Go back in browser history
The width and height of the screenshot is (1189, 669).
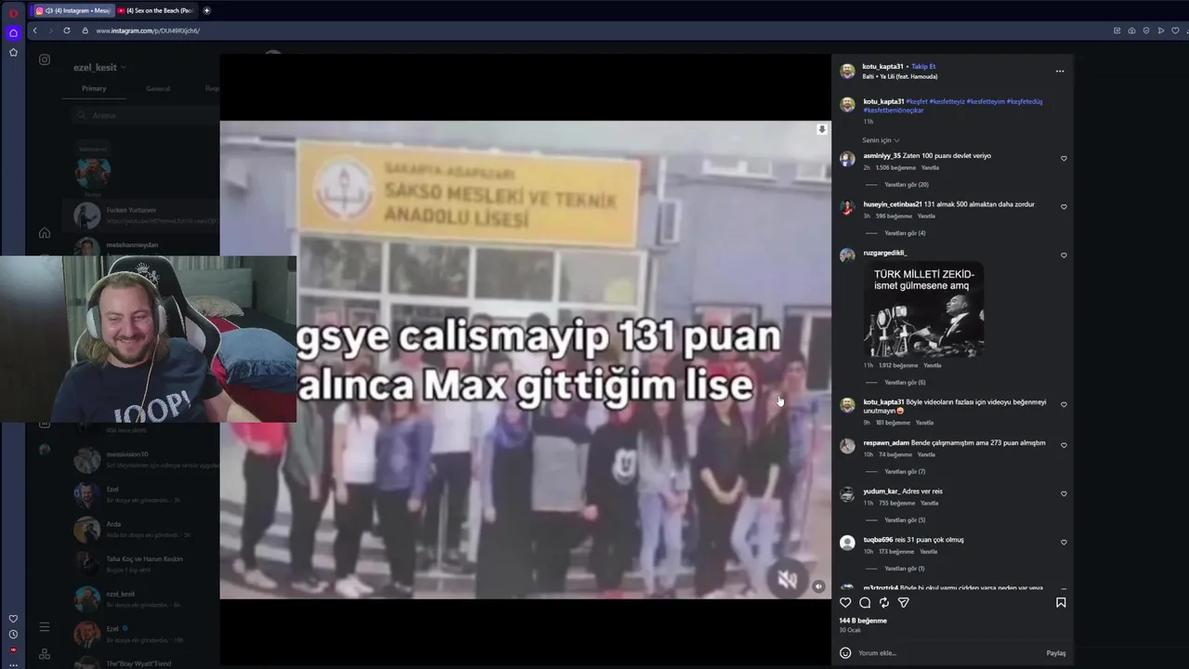point(35,31)
